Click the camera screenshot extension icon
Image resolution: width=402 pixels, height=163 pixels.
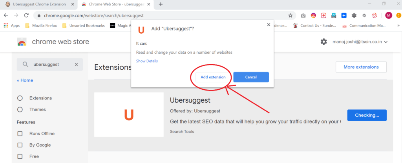[303, 16]
